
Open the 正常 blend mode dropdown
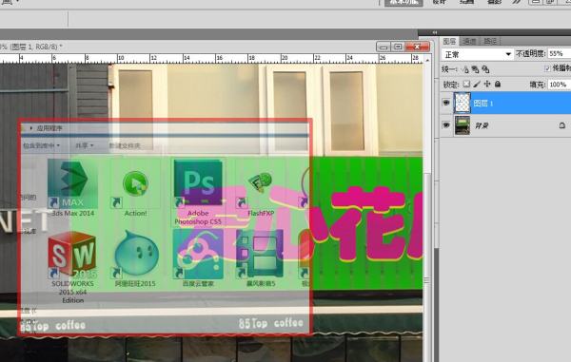tap(477, 54)
